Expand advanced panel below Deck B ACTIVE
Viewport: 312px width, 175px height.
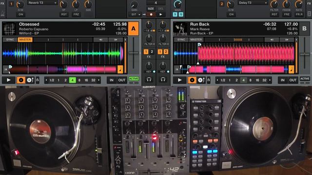305,83
